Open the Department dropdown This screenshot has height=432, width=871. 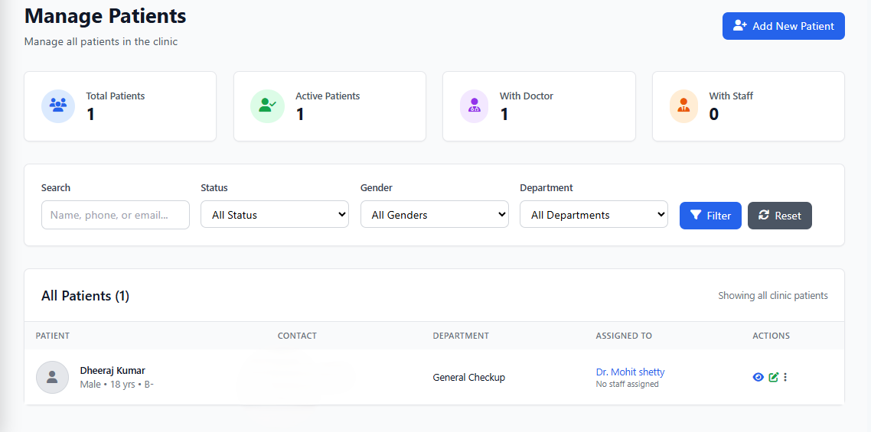[593, 215]
